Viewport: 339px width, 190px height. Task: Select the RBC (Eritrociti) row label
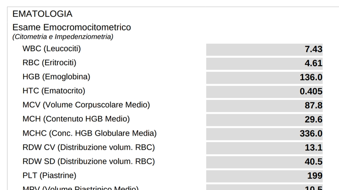49,62
